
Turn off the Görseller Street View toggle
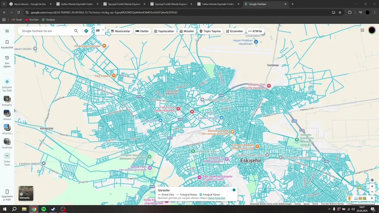(232, 190)
